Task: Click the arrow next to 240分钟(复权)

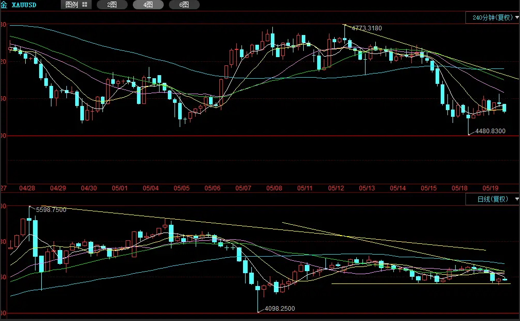Action: tap(517, 17)
